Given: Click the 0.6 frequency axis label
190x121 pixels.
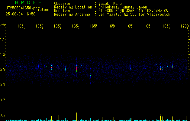Looking at the screenshot, I should [x=3, y=115].
